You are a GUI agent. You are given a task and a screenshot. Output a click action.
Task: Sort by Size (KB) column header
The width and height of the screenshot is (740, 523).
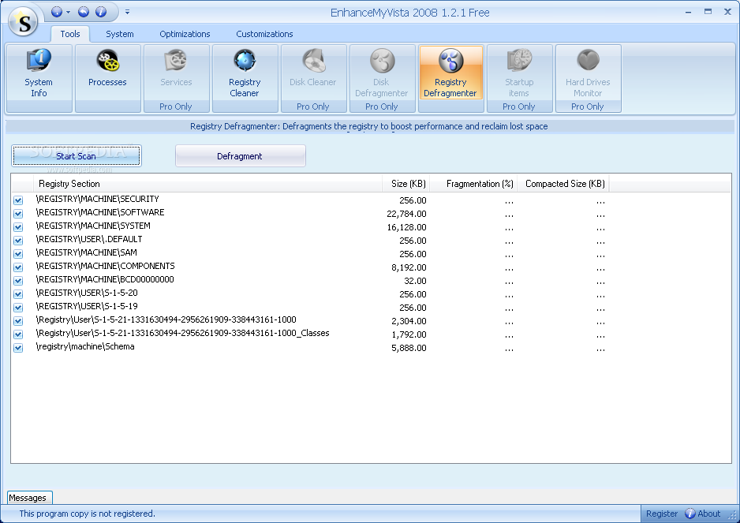(406, 184)
